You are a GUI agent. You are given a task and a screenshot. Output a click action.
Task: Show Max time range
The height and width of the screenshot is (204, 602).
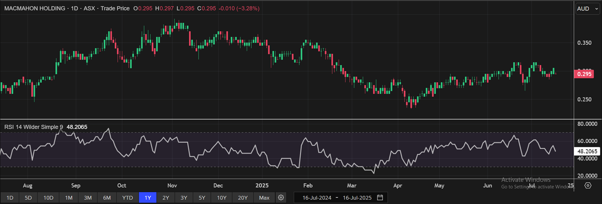coord(264,198)
